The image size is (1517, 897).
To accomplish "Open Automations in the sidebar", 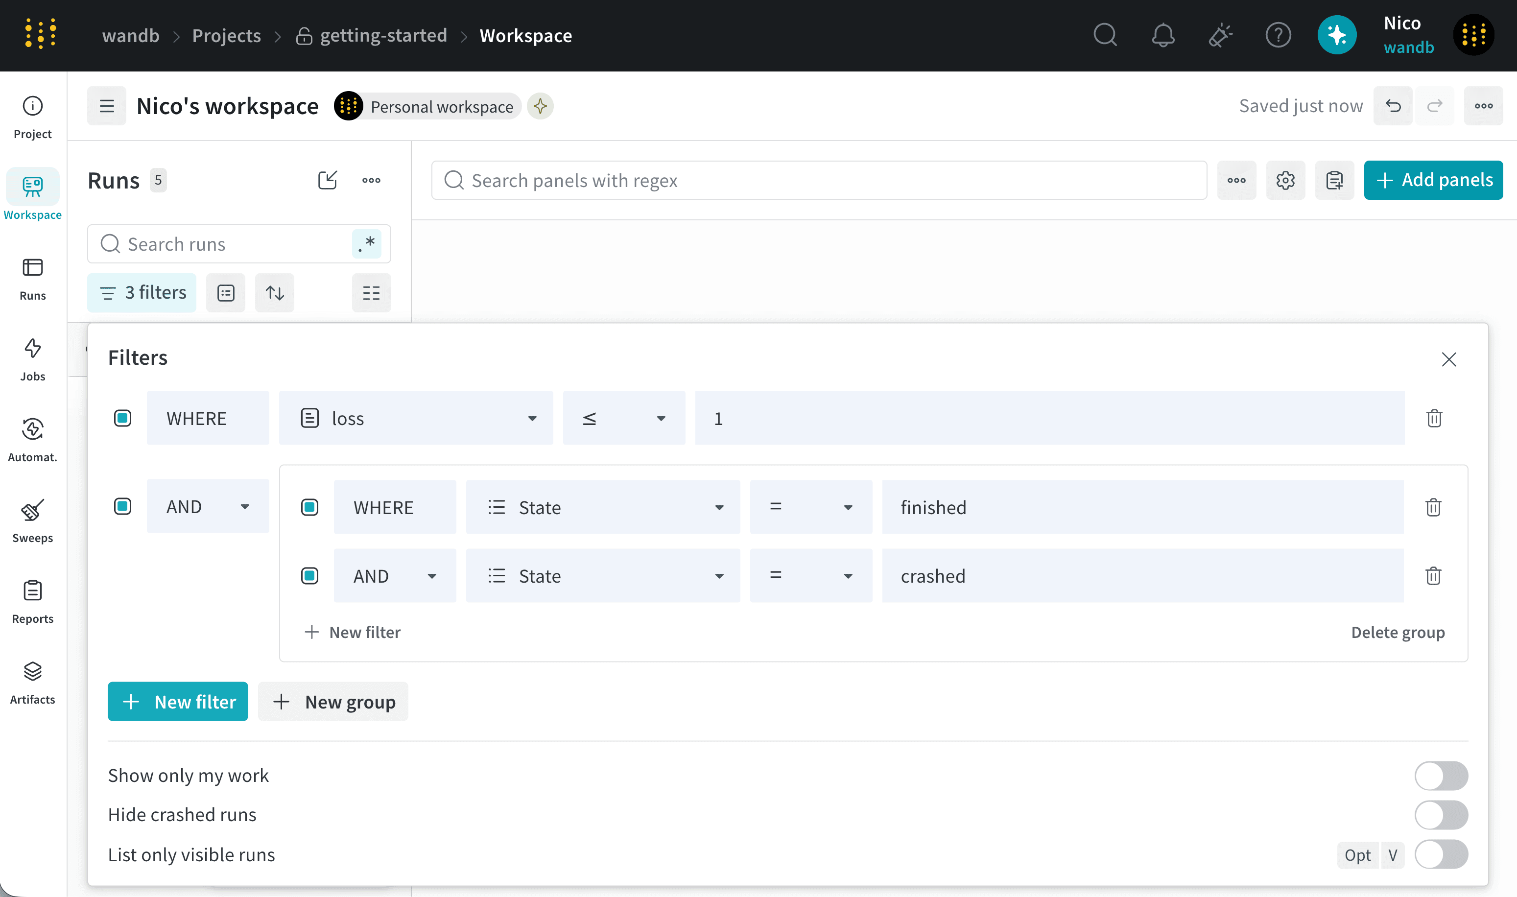I will coord(33,441).
